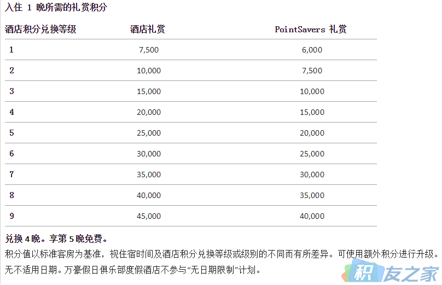Image resolution: width=442 pixels, height=285 pixels.
Task: Select level "9" in the category column
Action: 11,216
